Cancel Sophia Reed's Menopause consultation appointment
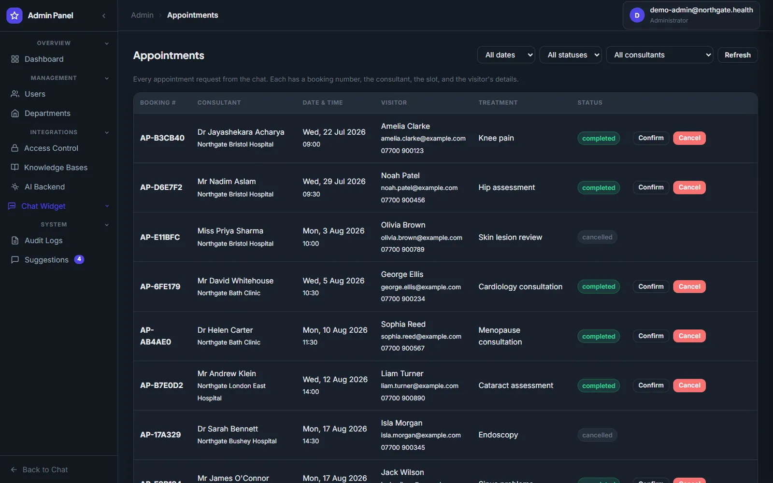Viewport: 773px width, 483px height. click(689, 336)
